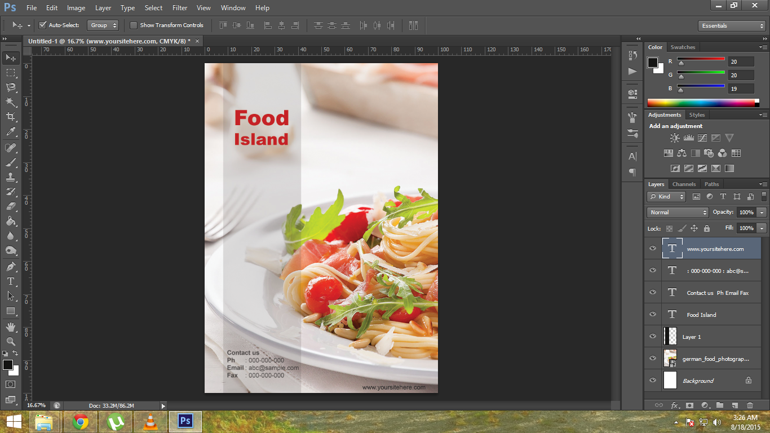Open the Auto-Select Group dropdown
Screen dimensions: 770x433
coord(103,25)
